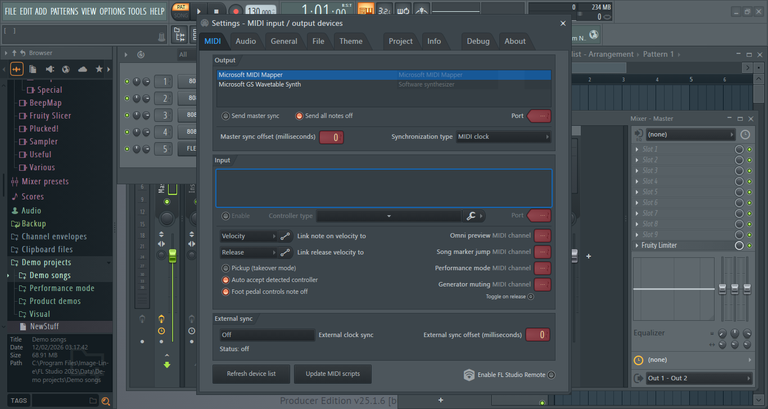
Task: Disable Auto accept detected controller
Action: pyautogui.click(x=226, y=280)
